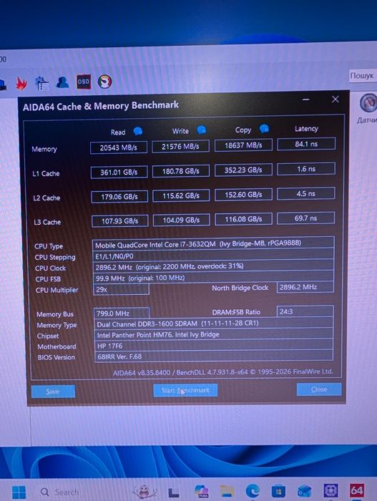Click the purple app icon beside AIDA64 taskbar icon

[331, 490]
